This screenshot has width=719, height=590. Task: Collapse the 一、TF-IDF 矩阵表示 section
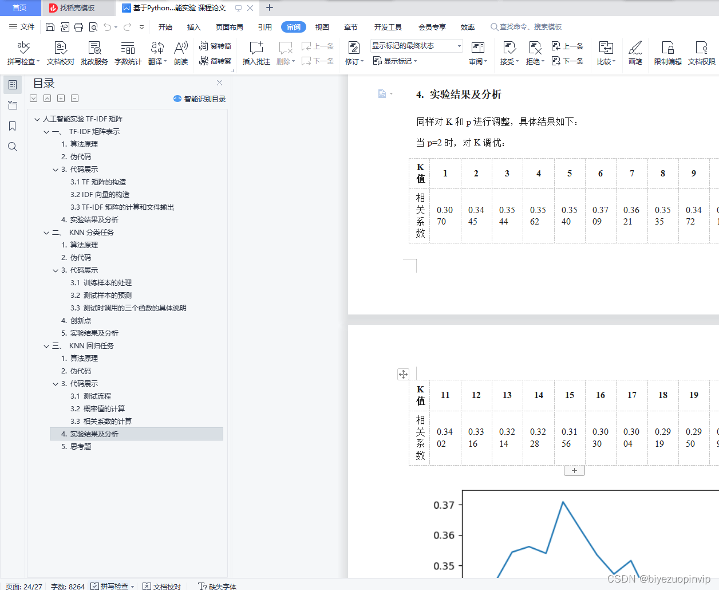(46, 132)
